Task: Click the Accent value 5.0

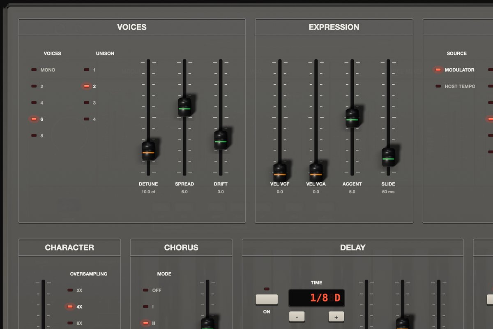Action: 352,192
